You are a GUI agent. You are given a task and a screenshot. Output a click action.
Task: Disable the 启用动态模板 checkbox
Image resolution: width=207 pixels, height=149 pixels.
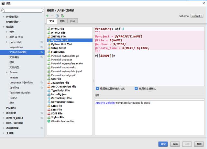pyautogui.click(x=136, y=89)
